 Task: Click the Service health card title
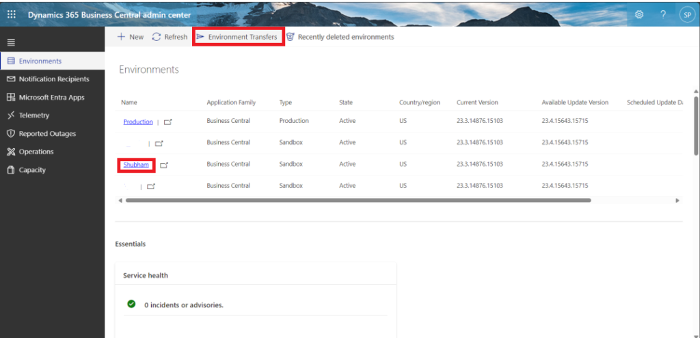click(x=146, y=276)
